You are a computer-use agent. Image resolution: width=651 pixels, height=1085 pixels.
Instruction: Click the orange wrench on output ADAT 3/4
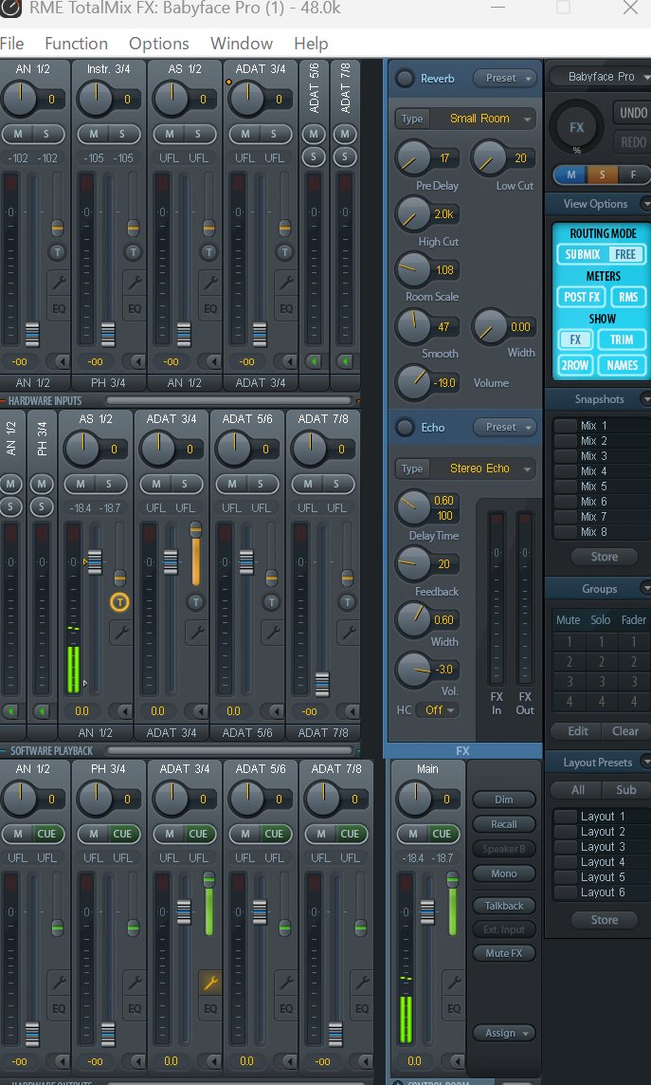coord(210,982)
